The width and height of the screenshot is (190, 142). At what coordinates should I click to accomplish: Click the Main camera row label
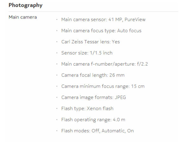(22, 17)
